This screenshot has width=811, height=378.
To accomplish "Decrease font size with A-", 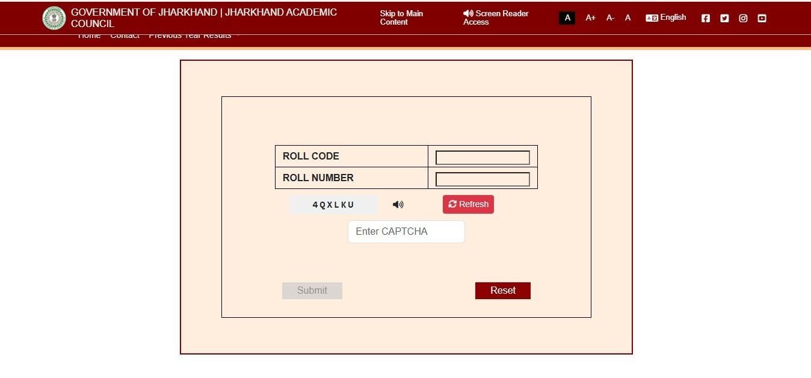I will 610,18.
